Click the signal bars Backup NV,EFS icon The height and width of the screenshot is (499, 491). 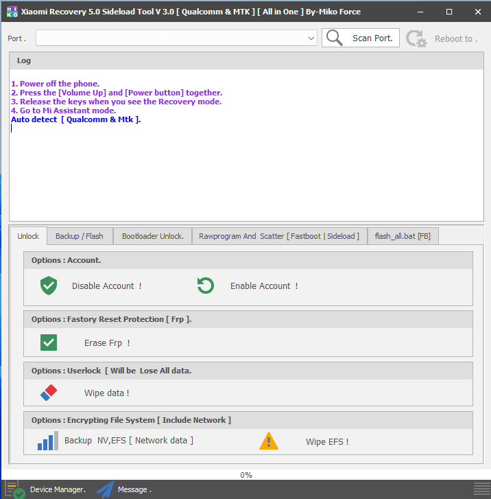pyautogui.click(x=48, y=441)
